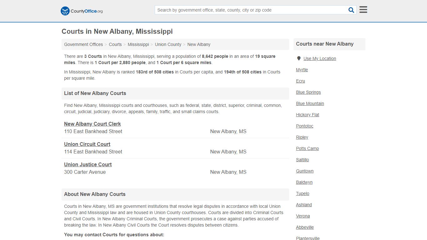
Task: View courts near Tupelo
Action: 303,193
